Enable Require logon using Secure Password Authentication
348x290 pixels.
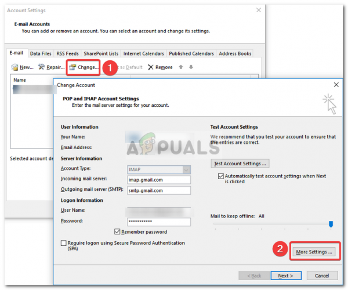point(63,243)
